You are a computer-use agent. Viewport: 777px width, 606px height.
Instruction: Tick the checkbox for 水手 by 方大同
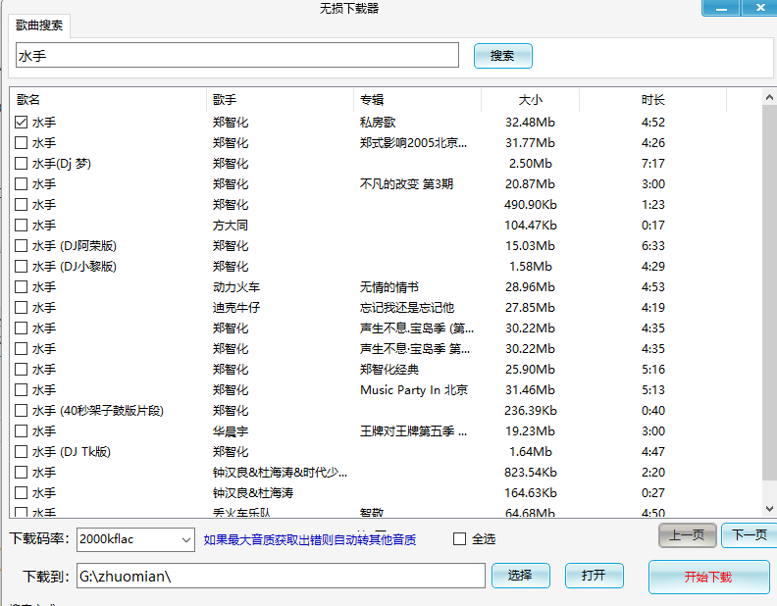pos(22,226)
